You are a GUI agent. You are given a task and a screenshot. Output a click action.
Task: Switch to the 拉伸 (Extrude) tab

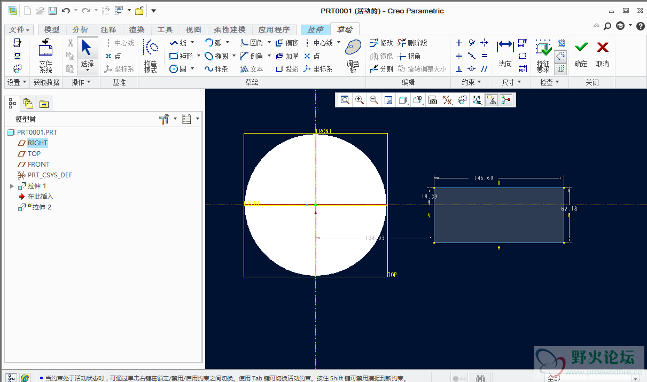(x=315, y=30)
